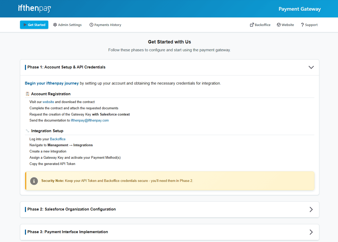This screenshot has width=338, height=242.
Task: Click the 'Get Started with Us' heading
Action: [169, 42]
